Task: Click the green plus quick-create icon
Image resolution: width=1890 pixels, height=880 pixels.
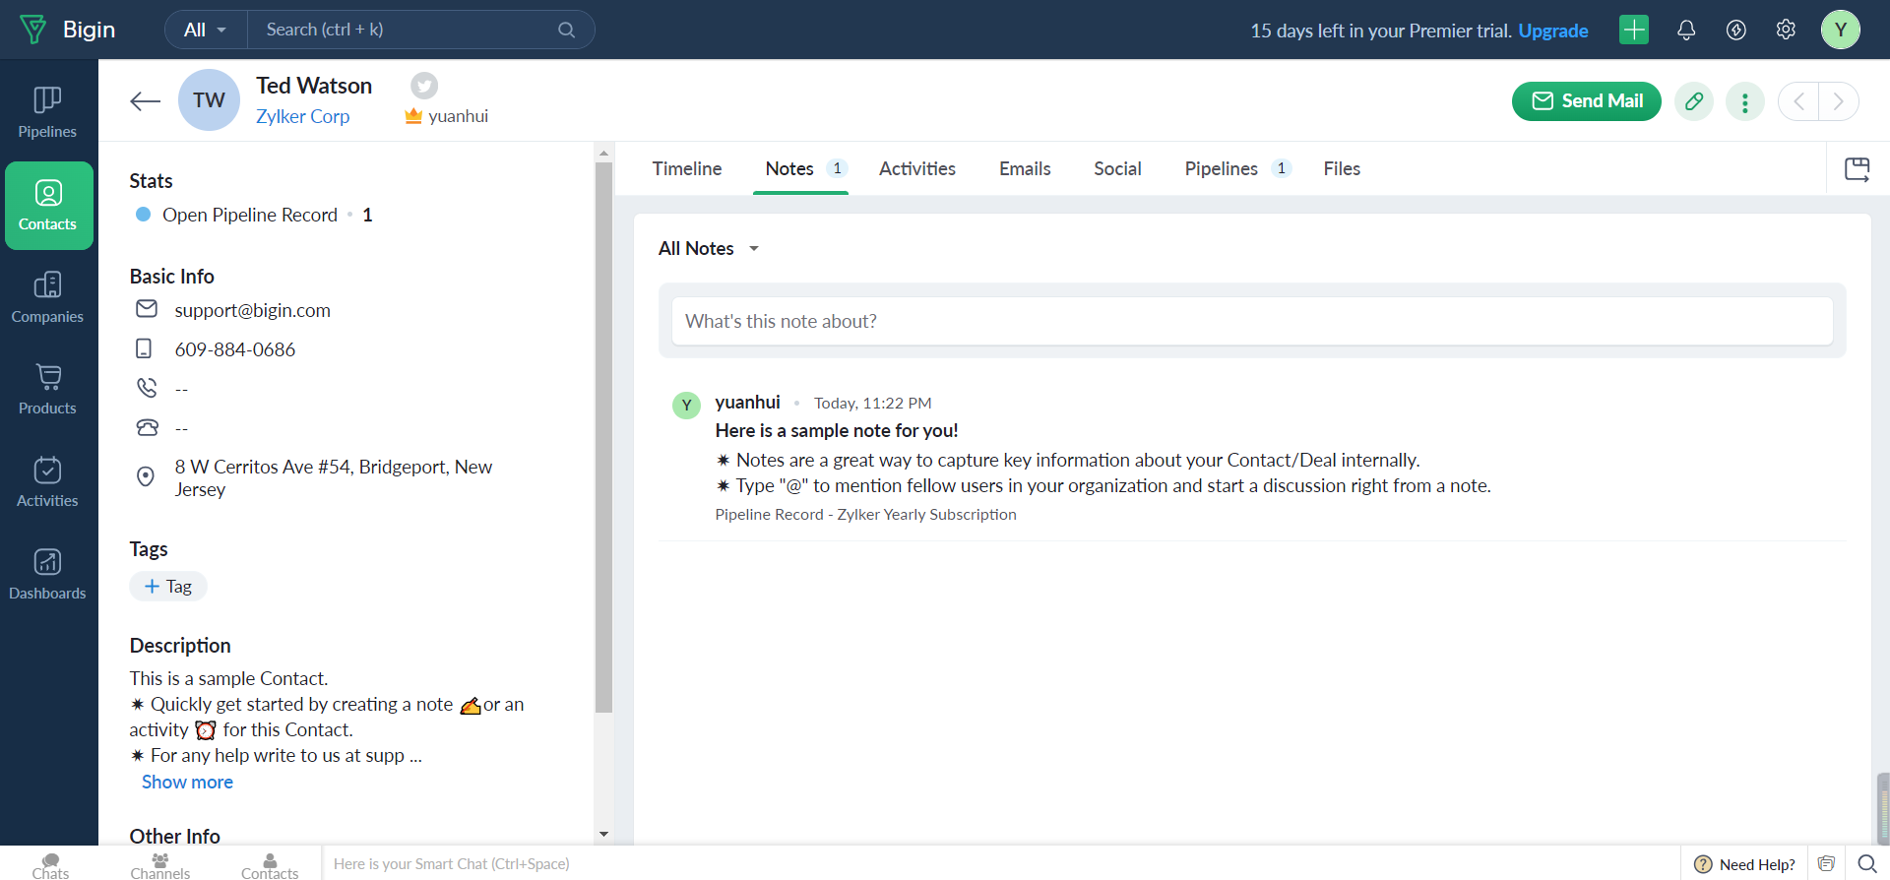Action: click(x=1634, y=31)
